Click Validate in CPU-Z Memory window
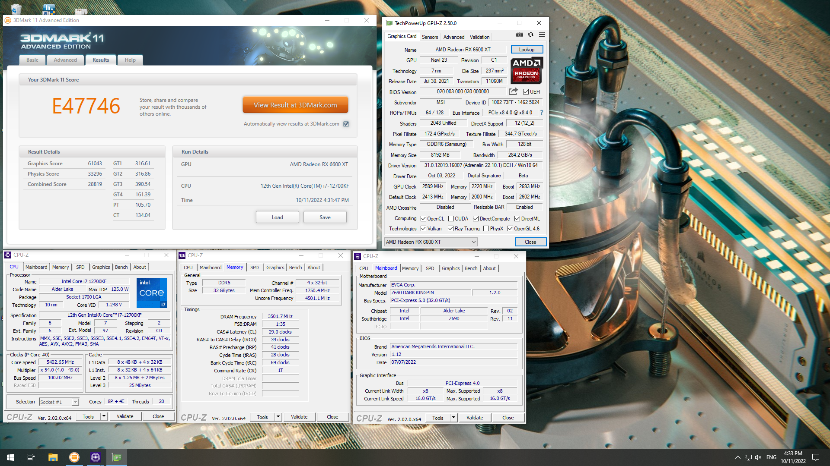 tap(299, 417)
